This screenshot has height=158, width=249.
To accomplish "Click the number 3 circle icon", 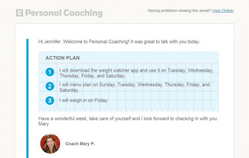I will pos(50,100).
